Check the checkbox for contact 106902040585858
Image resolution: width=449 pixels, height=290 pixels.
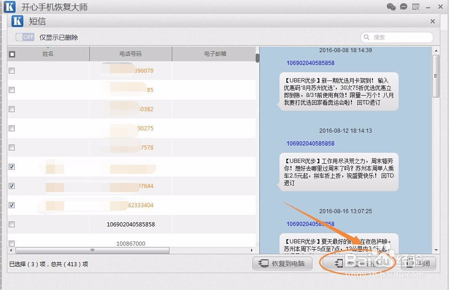click(x=11, y=225)
